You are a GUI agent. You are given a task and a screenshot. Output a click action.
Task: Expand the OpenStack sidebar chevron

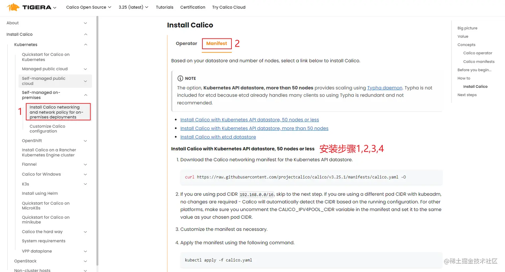pyautogui.click(x=86, y=261)
